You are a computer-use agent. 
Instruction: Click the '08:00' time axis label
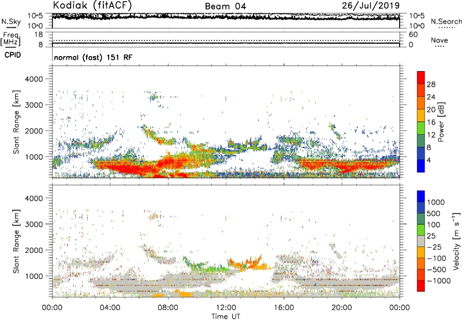coord(167,308)
